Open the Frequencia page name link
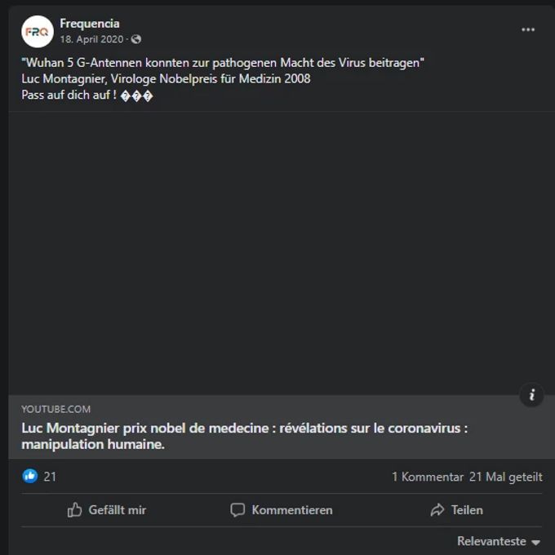This screenshot has width=555, height=555. click(x=90, y=24)
